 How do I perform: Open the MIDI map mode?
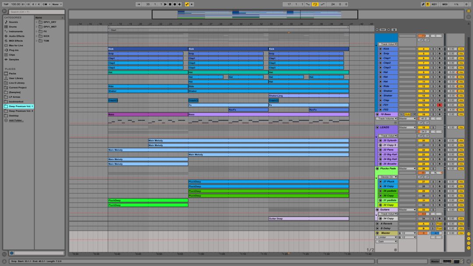point(445,4)
